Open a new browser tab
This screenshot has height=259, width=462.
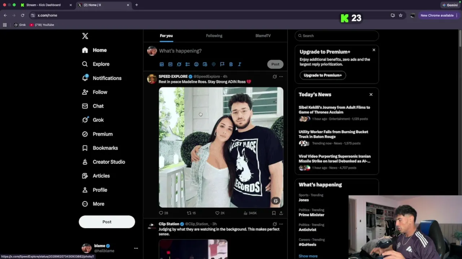coord(136,5)
